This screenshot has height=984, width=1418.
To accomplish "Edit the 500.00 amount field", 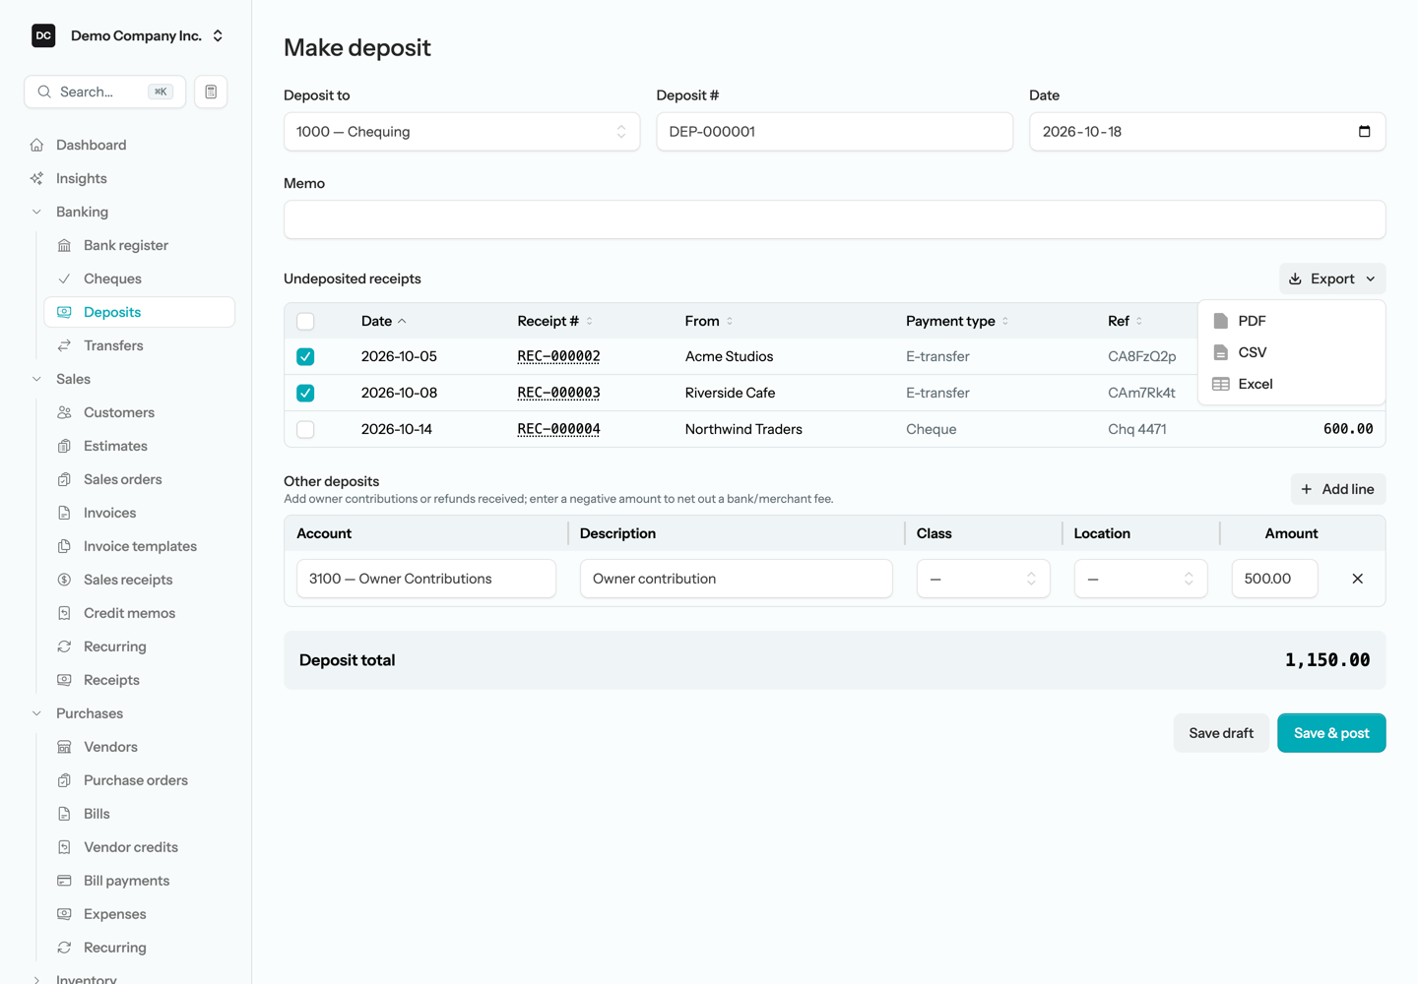I will pyautogui.click(x=1274, y=579).
